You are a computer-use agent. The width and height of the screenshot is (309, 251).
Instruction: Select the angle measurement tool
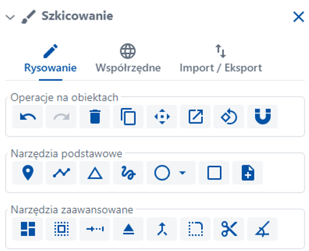263,229
